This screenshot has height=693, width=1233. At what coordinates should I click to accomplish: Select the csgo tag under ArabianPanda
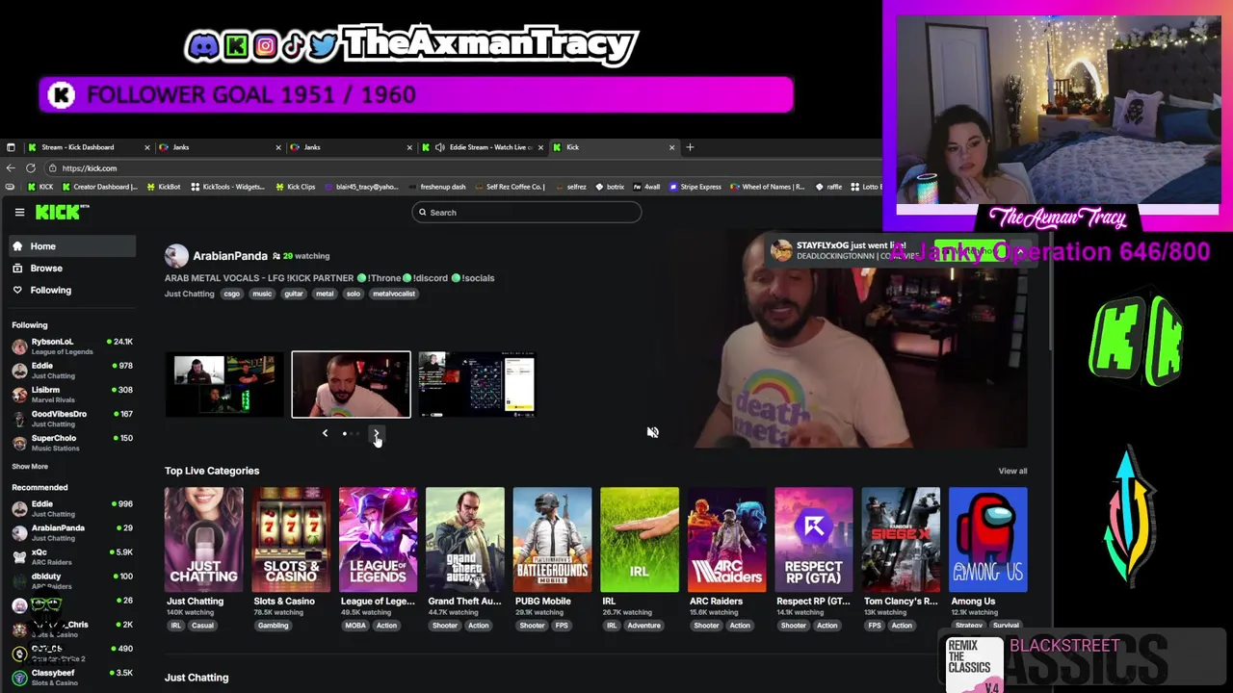[x=232, y=294]
